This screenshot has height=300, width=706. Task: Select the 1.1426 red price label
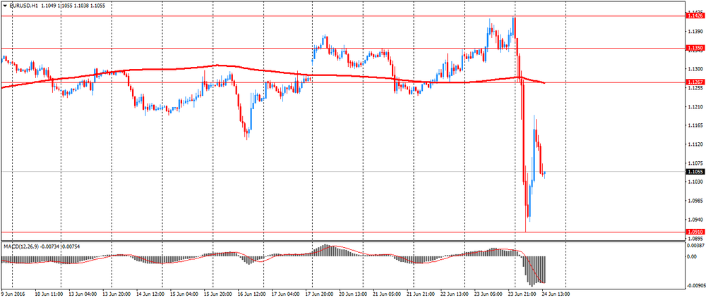pyautogui.click(x=694, y=15)
